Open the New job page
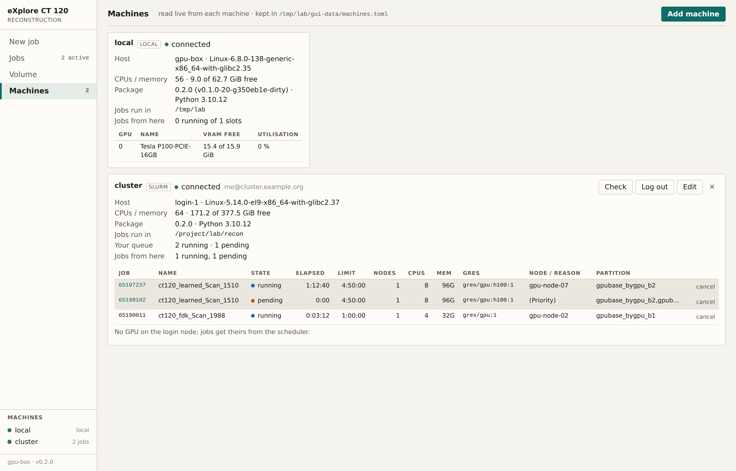736x471 pixels. coord(48,42)
